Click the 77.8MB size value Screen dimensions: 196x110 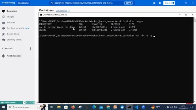(x=133, y=30)
